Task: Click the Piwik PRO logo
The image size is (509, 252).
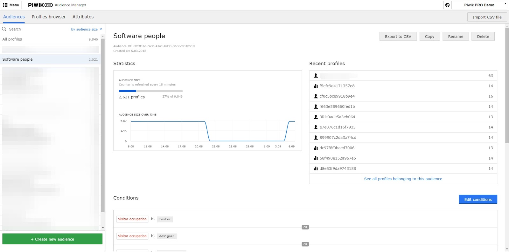Action: point(40,5)
